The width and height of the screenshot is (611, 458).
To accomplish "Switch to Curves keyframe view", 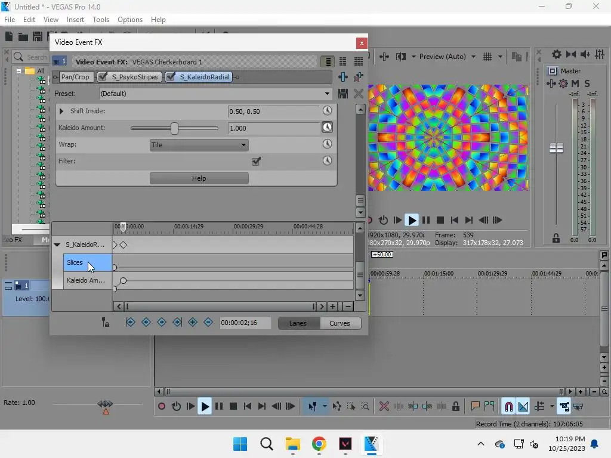I will (340, 323).
